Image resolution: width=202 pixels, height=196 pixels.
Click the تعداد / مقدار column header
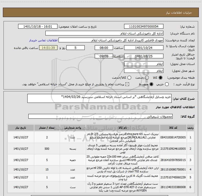coord(47,128)
